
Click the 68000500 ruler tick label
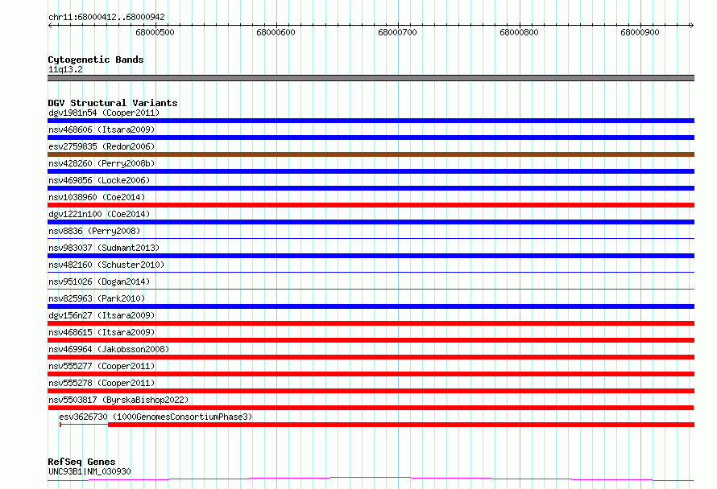(155, 32)
